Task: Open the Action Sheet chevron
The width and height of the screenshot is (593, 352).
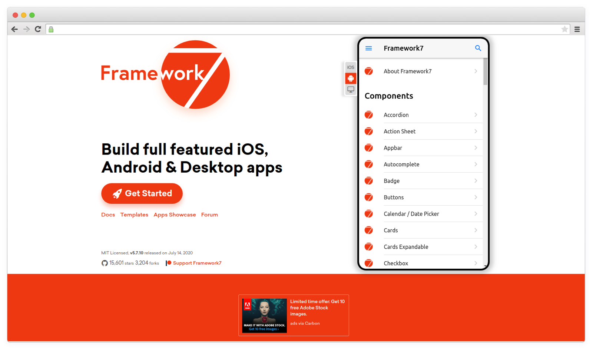Action: pyautogui.click(x=476, y=131)
